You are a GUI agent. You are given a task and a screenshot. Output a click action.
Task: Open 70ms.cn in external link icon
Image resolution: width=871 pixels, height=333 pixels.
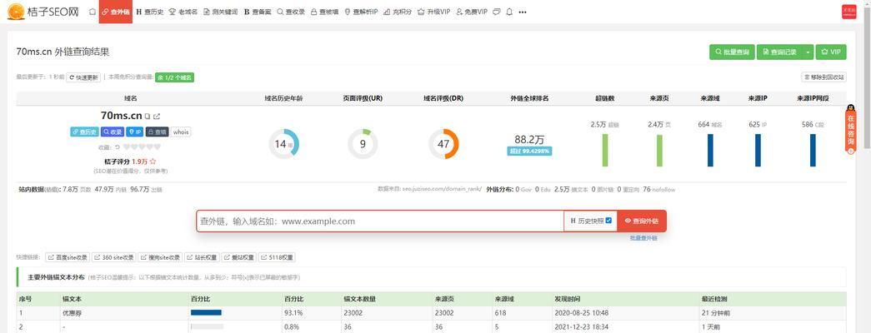point(157,116)
